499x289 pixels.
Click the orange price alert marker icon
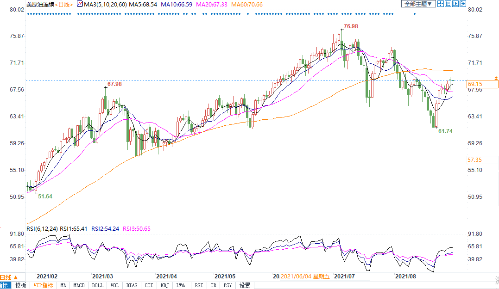496,78
